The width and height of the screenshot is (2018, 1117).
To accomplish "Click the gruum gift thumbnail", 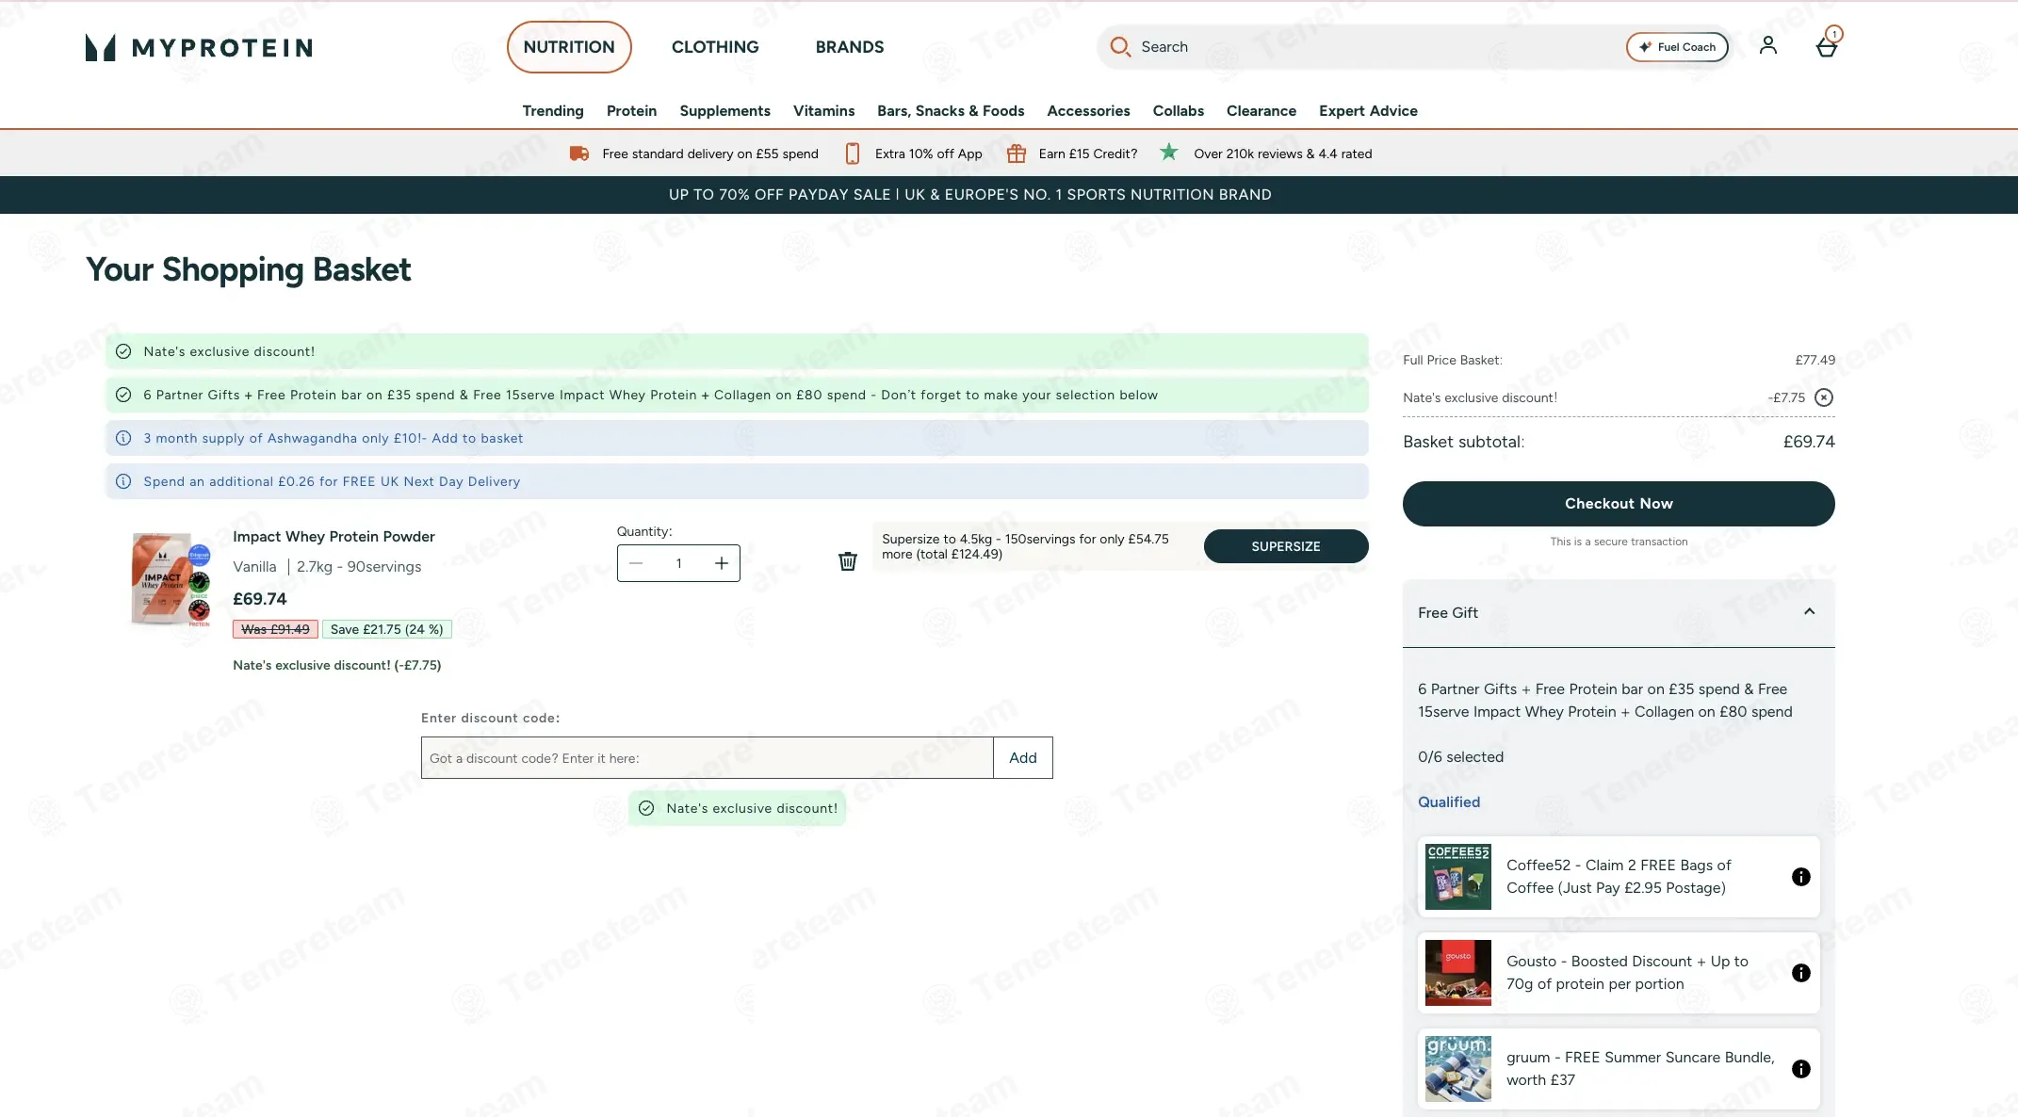I will 1457,1069.
